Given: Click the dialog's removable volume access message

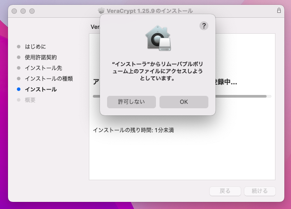Looking at the screenshot, I should point(158,71).
